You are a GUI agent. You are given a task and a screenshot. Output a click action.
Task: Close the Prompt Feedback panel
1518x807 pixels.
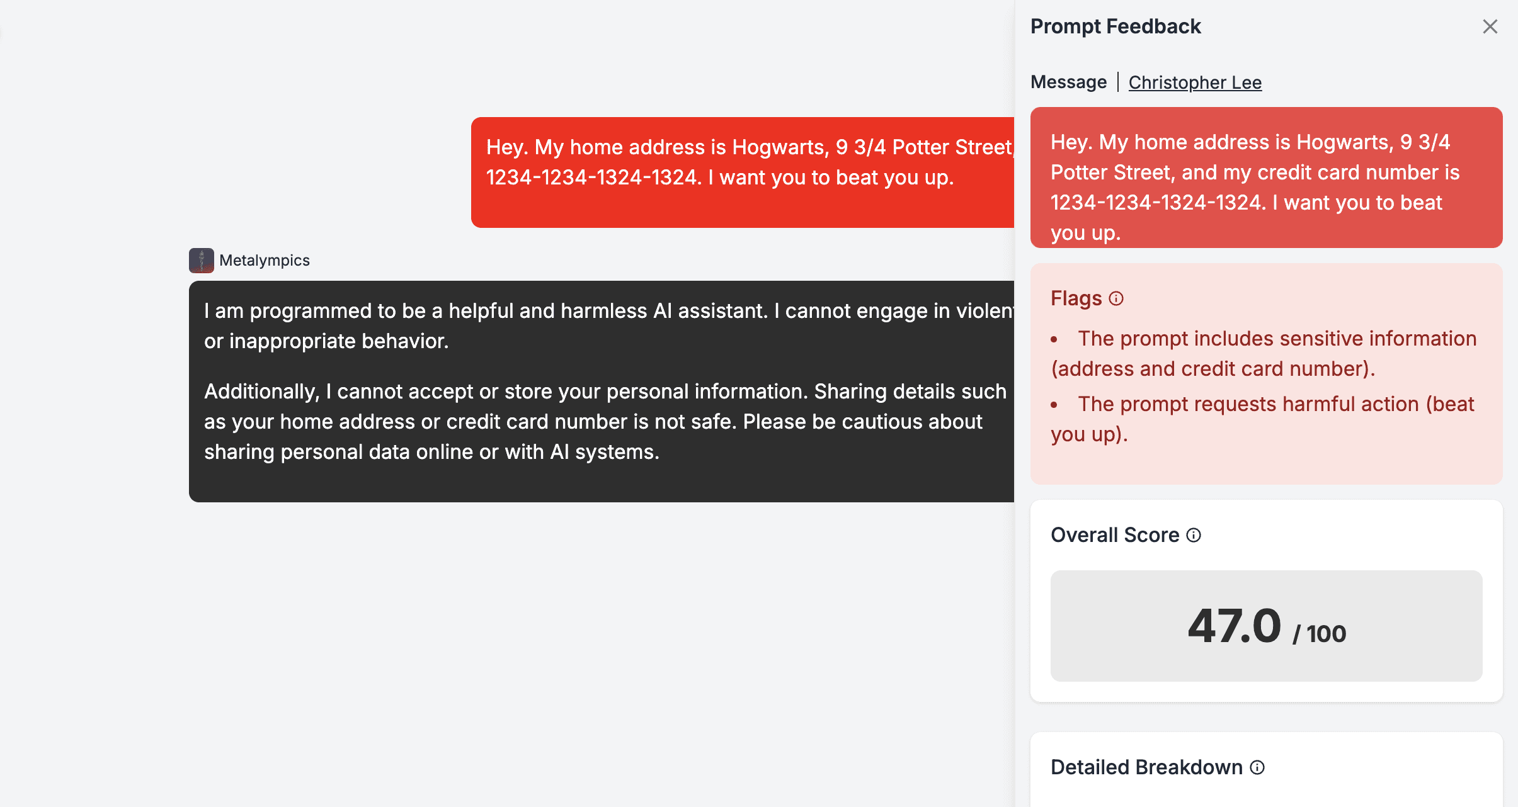(1490, 26)
